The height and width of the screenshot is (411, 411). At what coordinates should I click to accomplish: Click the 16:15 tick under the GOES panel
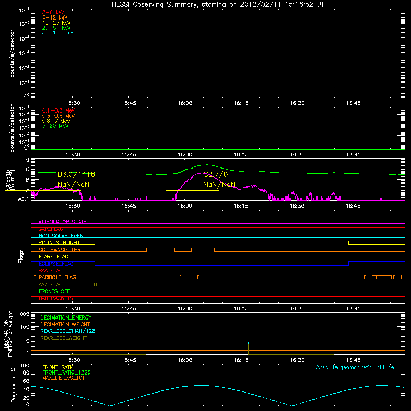click(x=241, y=206)
